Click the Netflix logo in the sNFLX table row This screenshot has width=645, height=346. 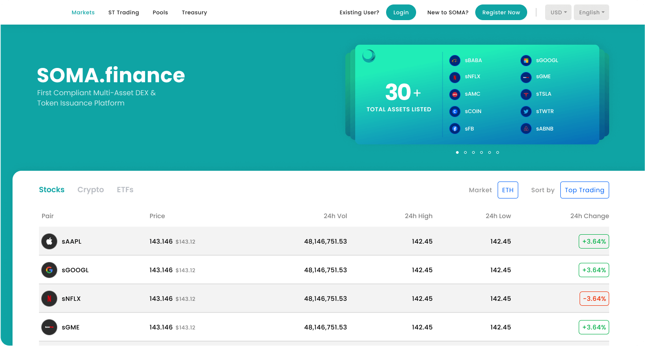[49, 299]
